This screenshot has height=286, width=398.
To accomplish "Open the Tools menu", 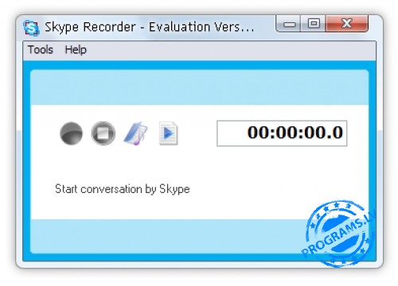I will (x=41, y=50).
